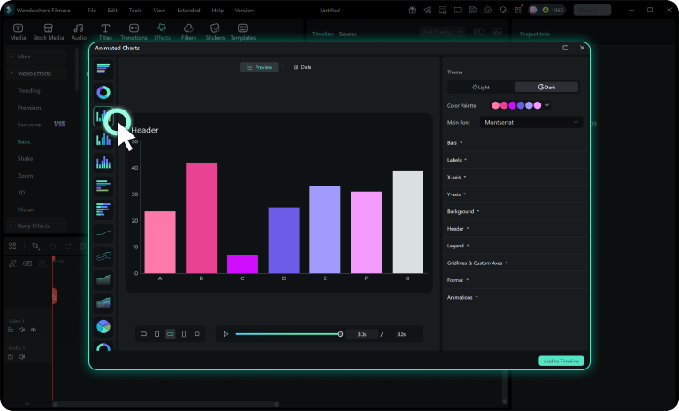This screenshot has height=411, width=679.
Task: Mute the Audio 1 track
Action: coord(21,357)
